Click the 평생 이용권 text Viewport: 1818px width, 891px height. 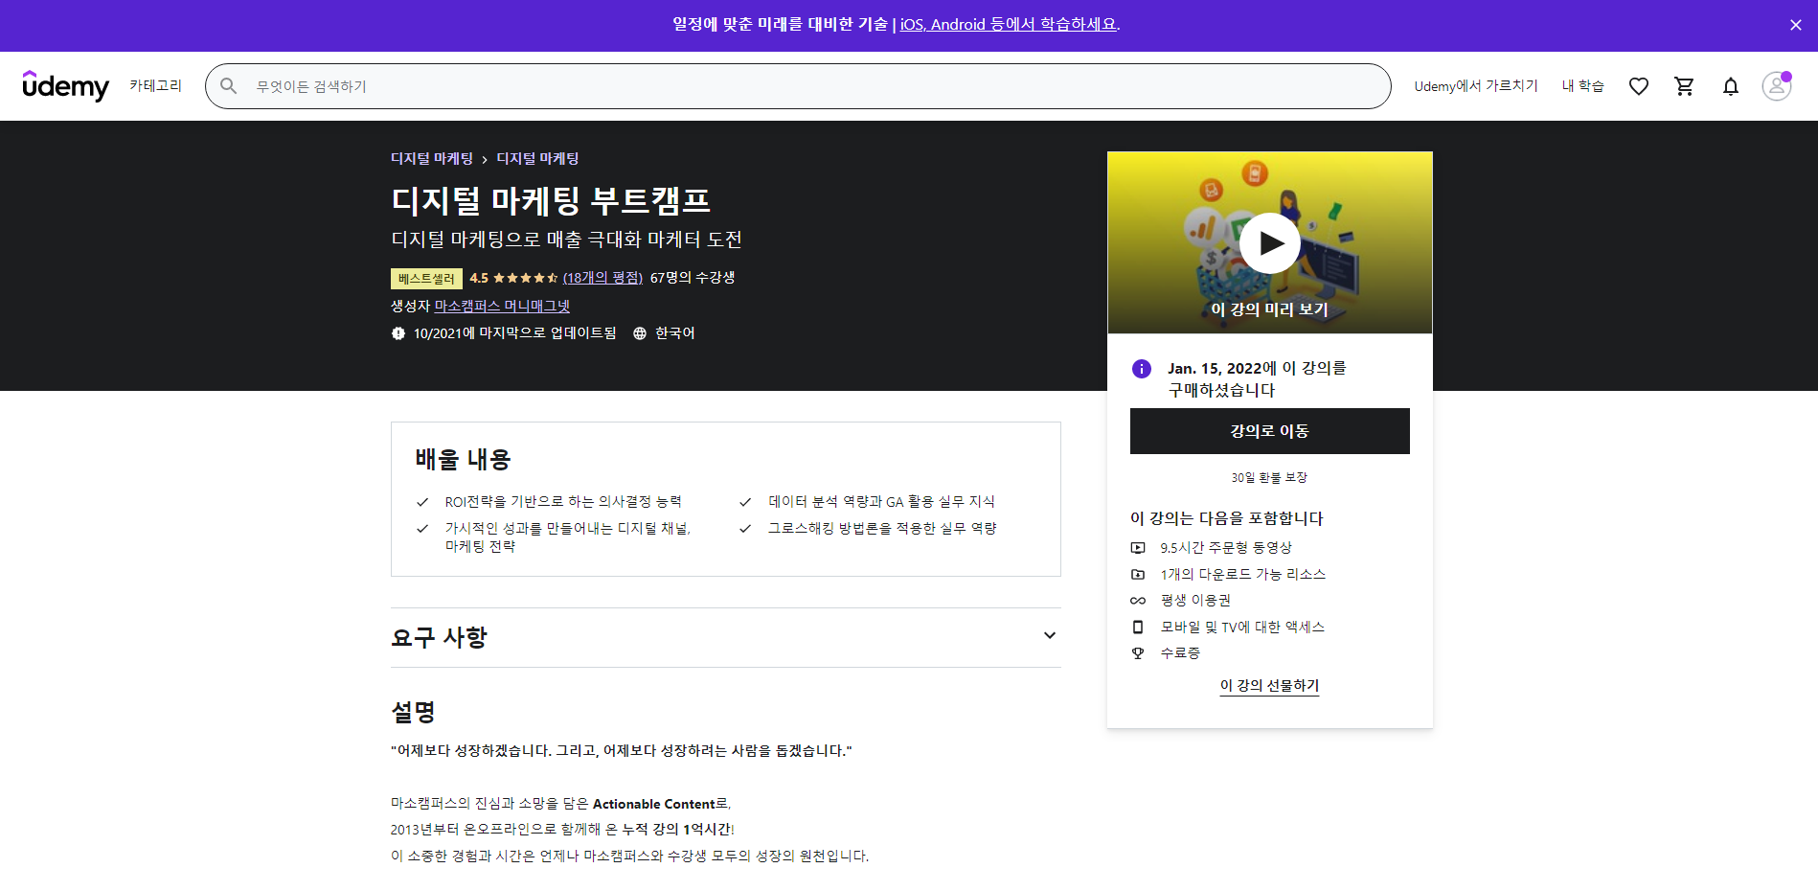[1195, 601]
